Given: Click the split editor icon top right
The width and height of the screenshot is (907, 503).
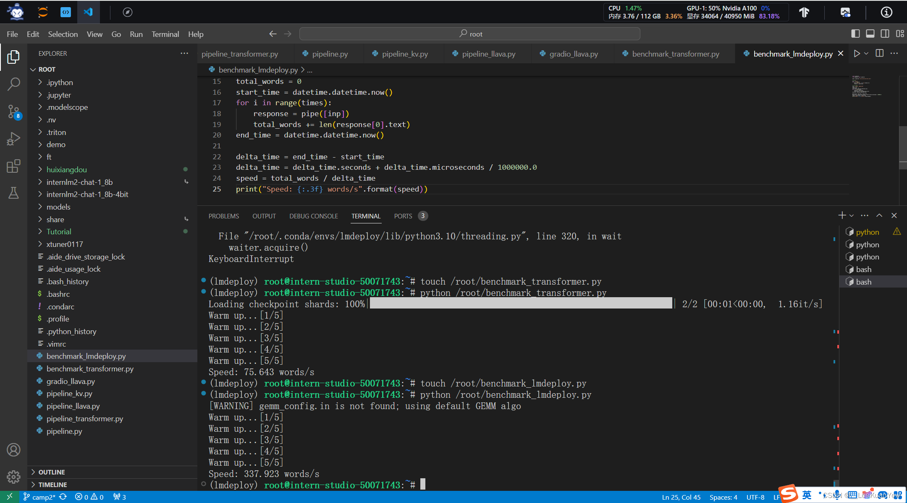Looking at the screenshot, I should [x=880, y=54].
